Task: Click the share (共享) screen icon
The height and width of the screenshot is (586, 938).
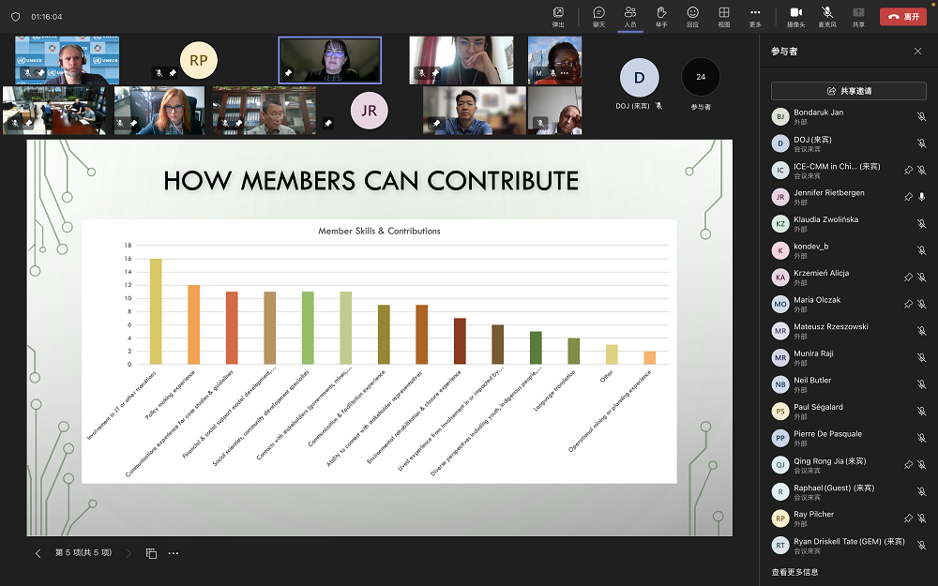Action: 858,16
